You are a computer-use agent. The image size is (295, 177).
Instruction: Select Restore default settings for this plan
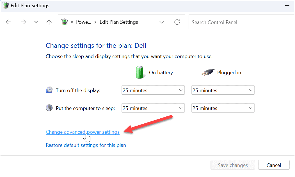[x=86, y=145]
